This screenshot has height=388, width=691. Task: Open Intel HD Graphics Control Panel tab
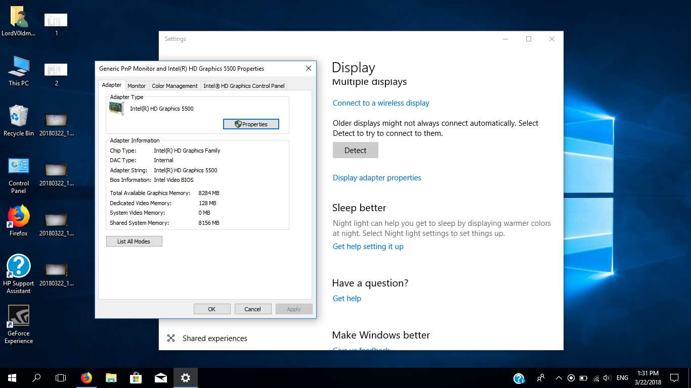coord(244,86)
